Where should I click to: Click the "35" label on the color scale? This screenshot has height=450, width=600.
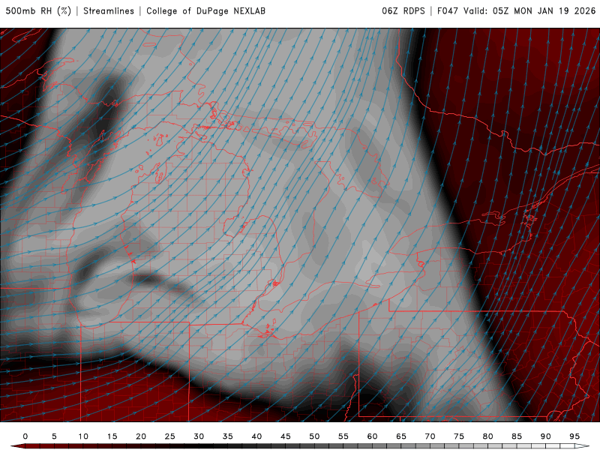228,436
